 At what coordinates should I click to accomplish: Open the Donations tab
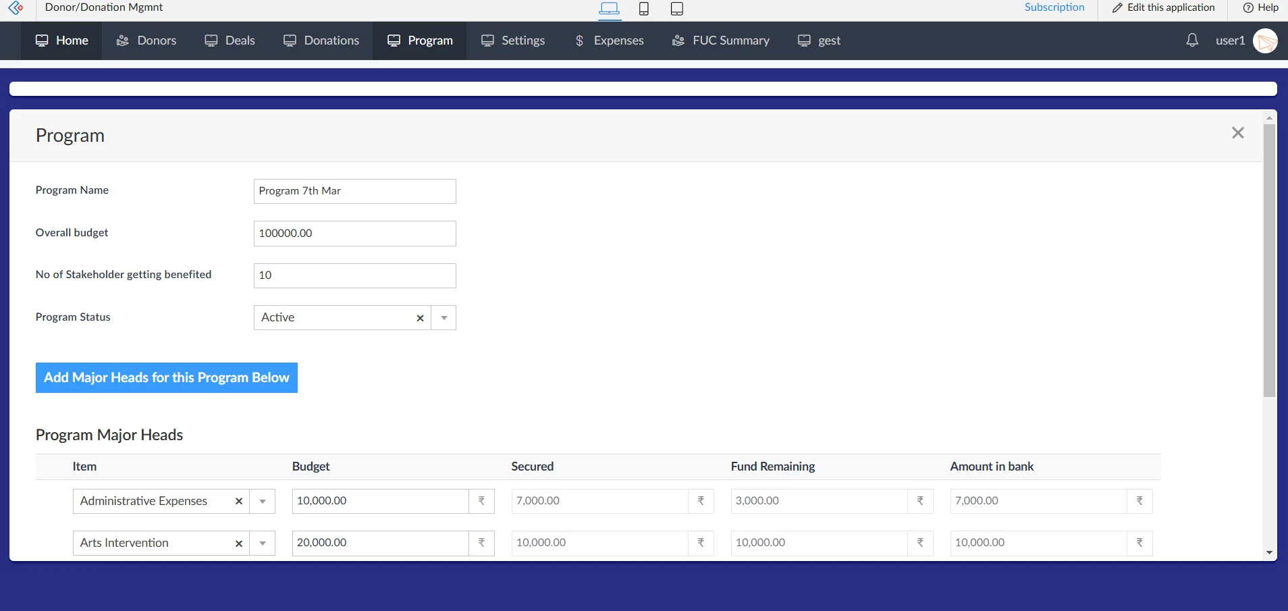(321, 41)
